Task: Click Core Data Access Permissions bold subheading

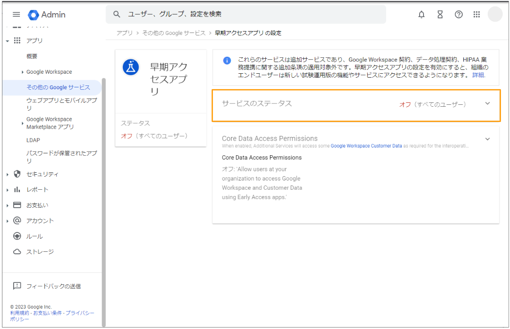Action: [x=262, y=157]
